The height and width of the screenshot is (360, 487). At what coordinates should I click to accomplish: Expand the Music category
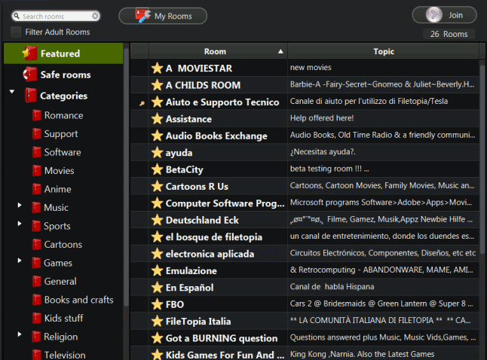[20, 205]
